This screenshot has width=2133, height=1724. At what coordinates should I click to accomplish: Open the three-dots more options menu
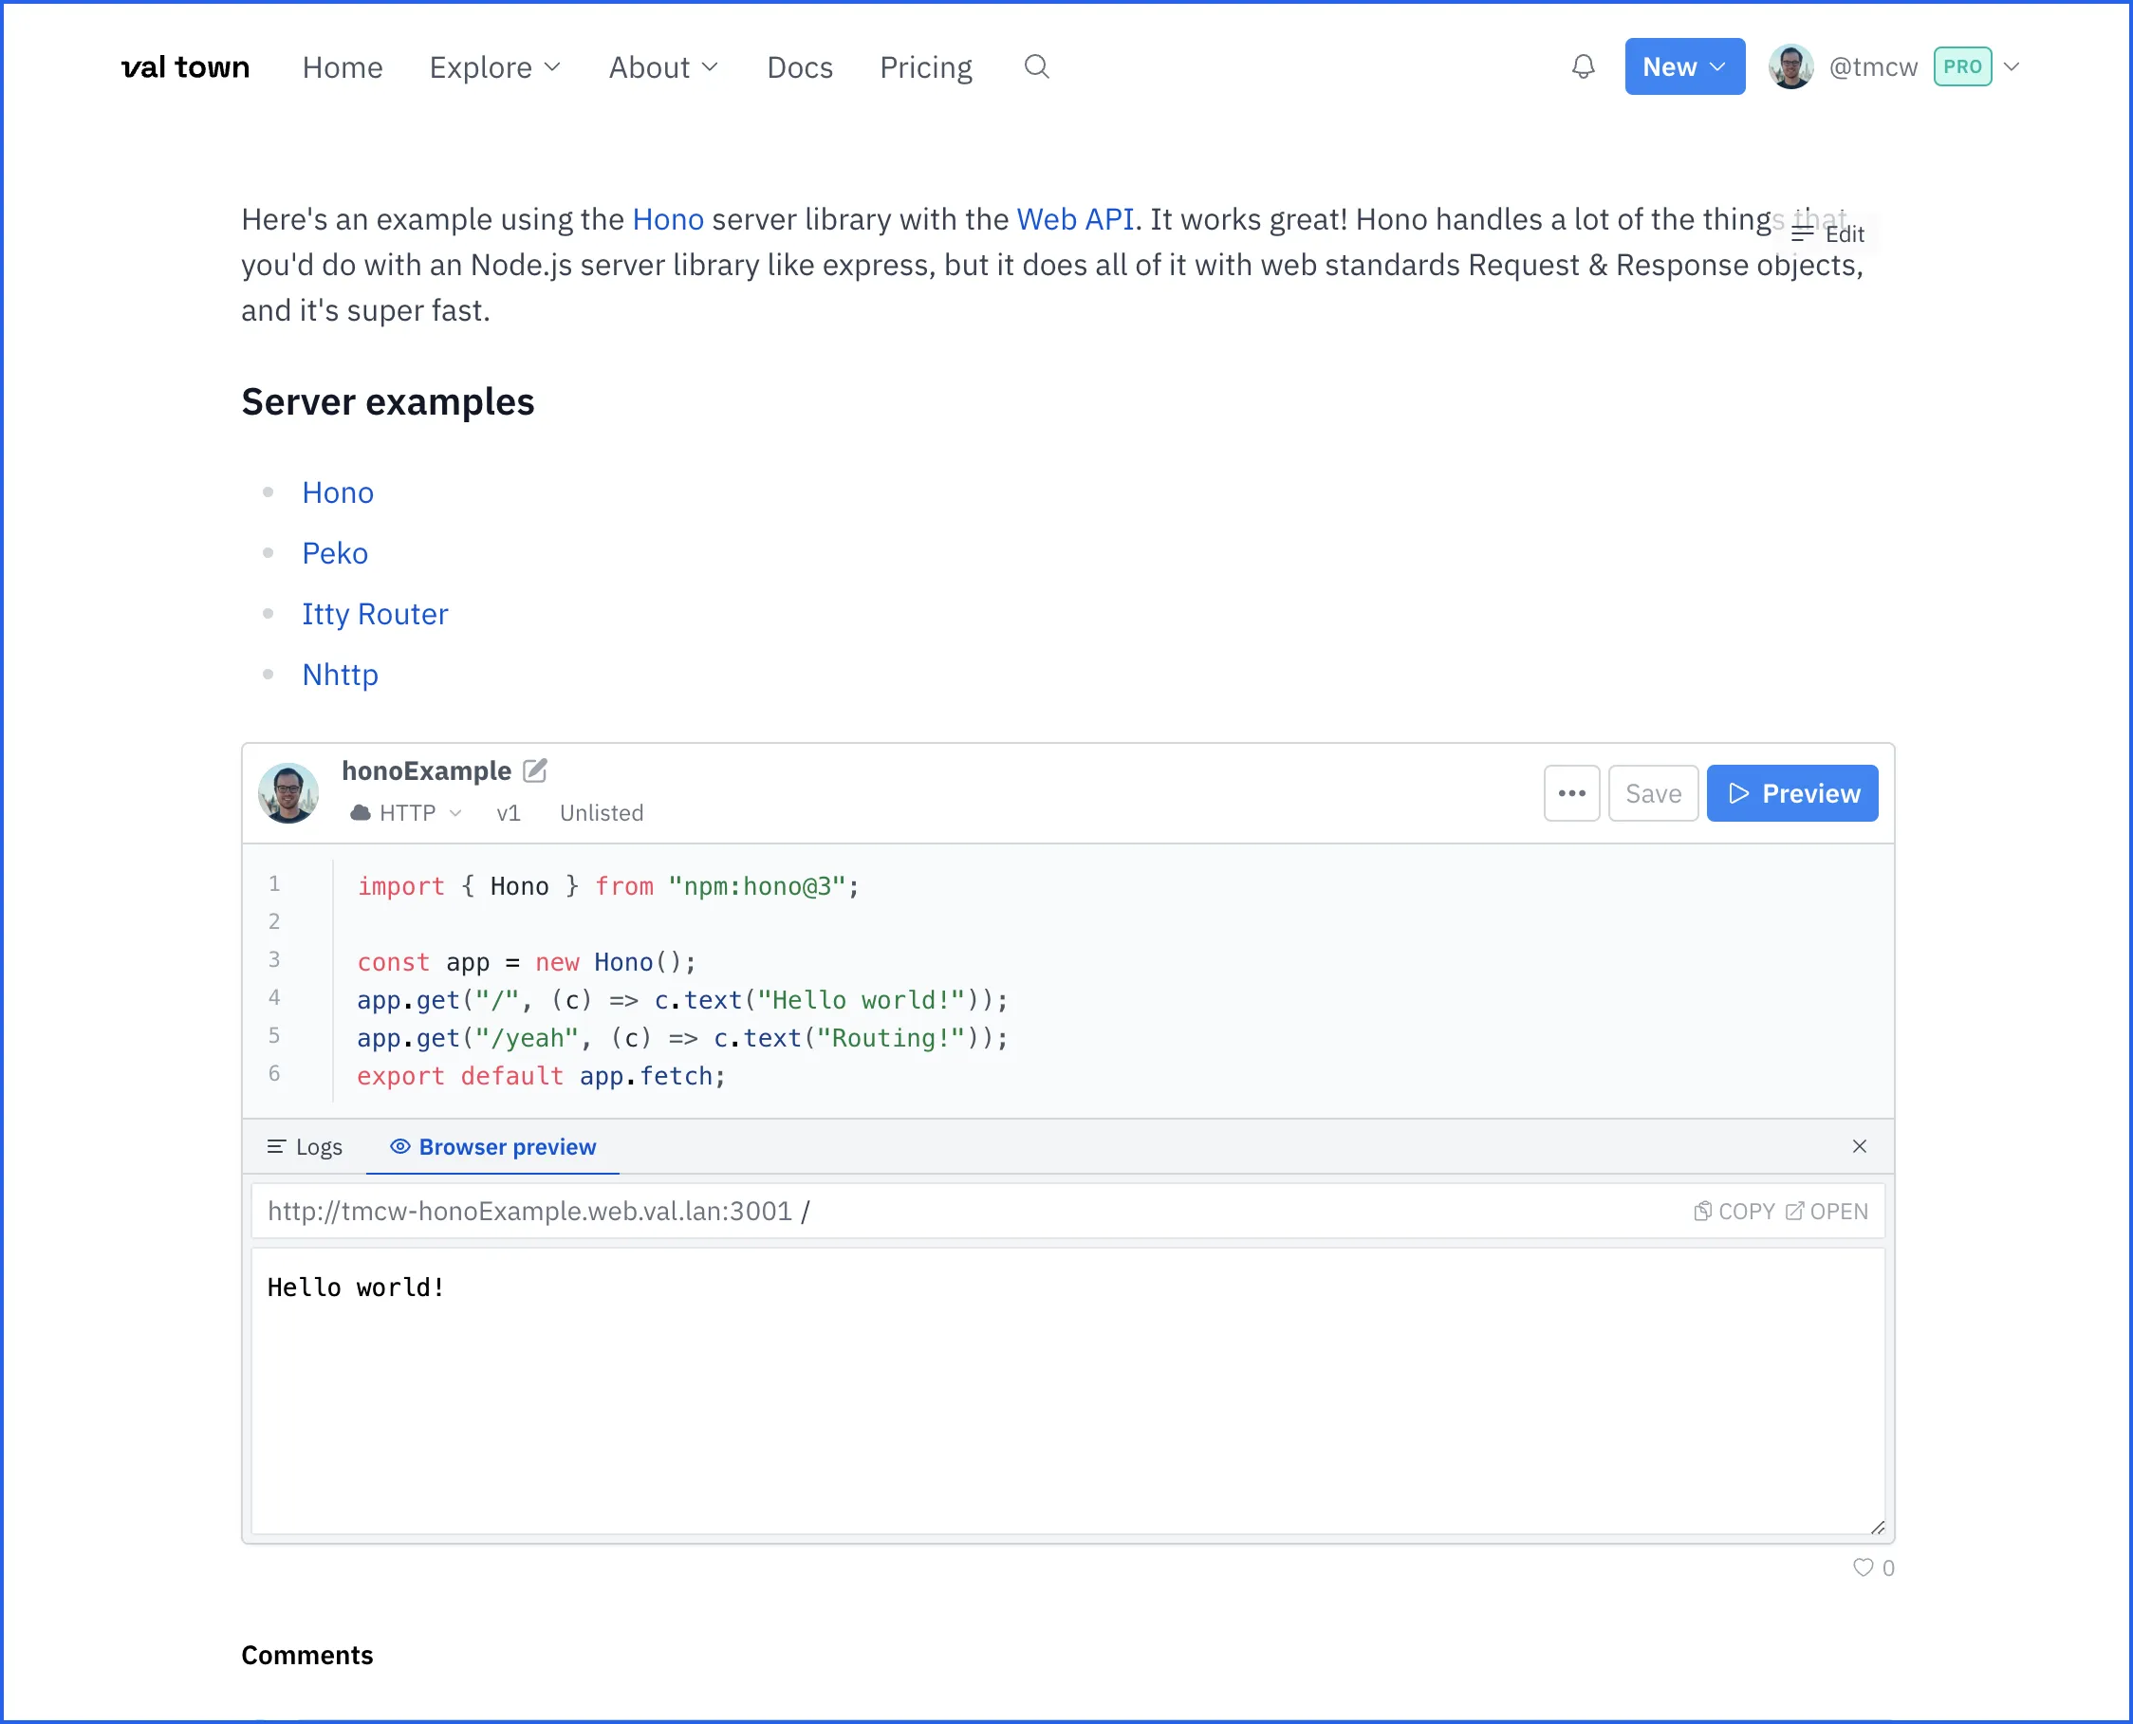[x=1571, y=793]
